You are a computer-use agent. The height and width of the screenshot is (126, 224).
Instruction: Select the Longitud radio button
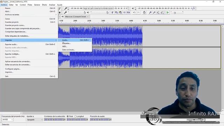point(75,116)
